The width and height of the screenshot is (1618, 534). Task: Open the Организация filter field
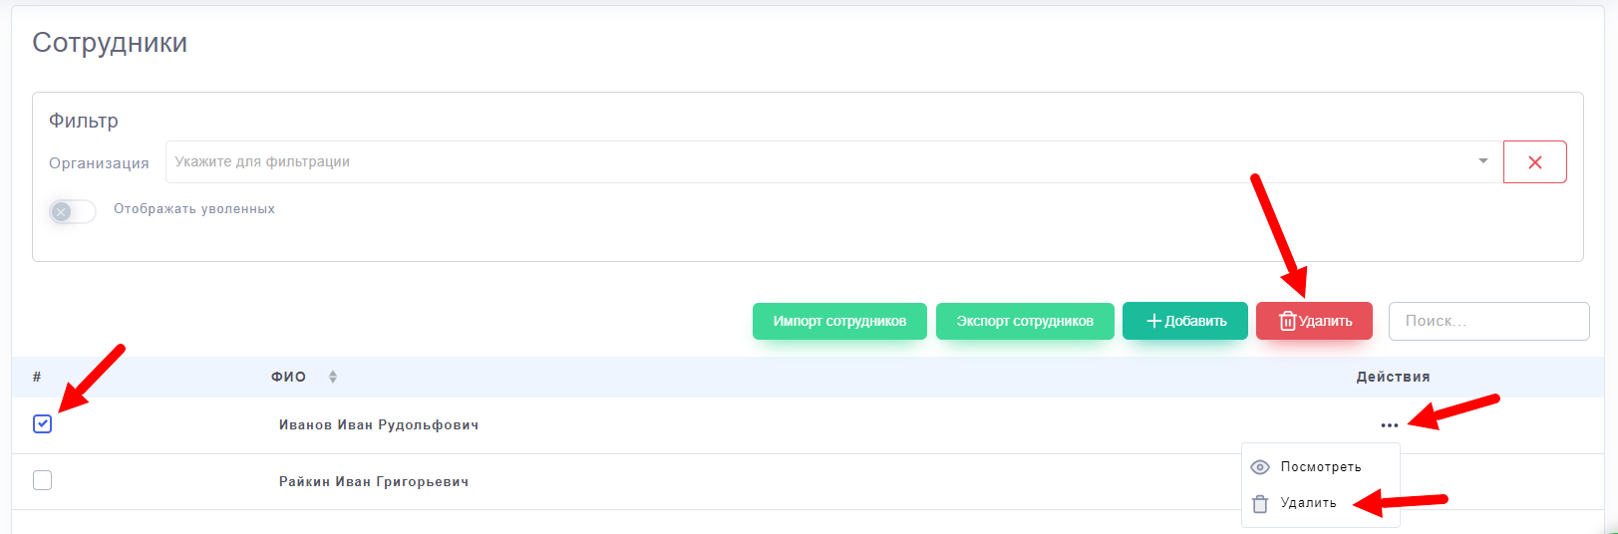817,161
